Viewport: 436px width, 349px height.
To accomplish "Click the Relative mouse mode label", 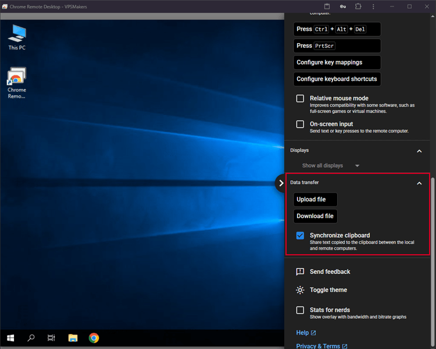I will 339,98.
